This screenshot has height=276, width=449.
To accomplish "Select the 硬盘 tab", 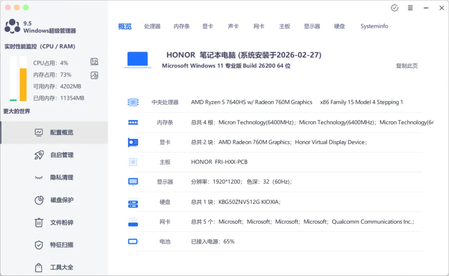I will tap(339, 26).
